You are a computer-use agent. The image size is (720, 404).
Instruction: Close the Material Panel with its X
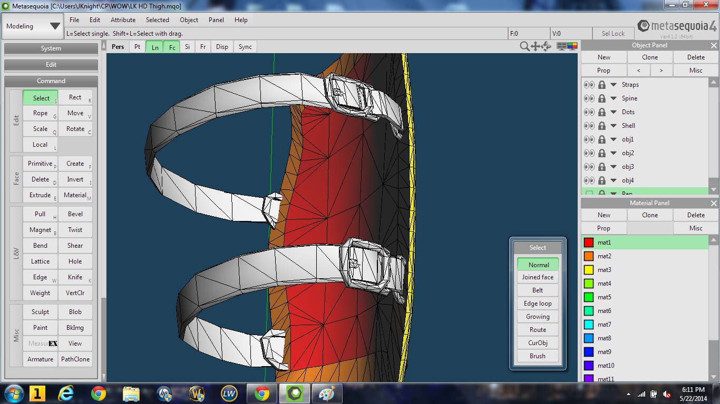click(714, 203)
